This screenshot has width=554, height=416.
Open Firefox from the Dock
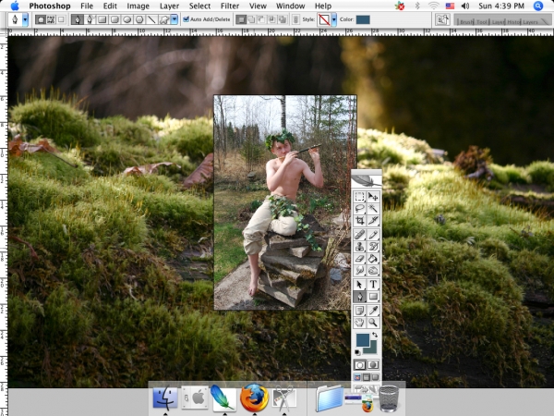[x=254, y=398]
